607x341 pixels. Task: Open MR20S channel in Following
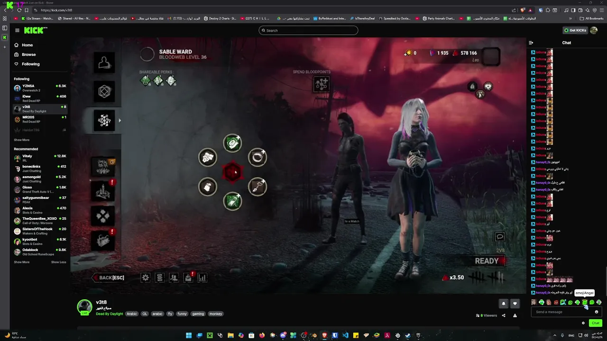coord(40,119)
